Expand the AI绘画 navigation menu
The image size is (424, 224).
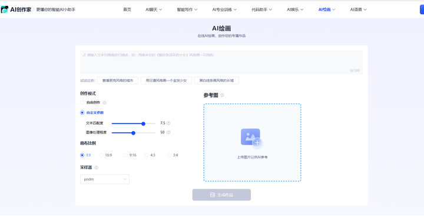coord(327,9)
